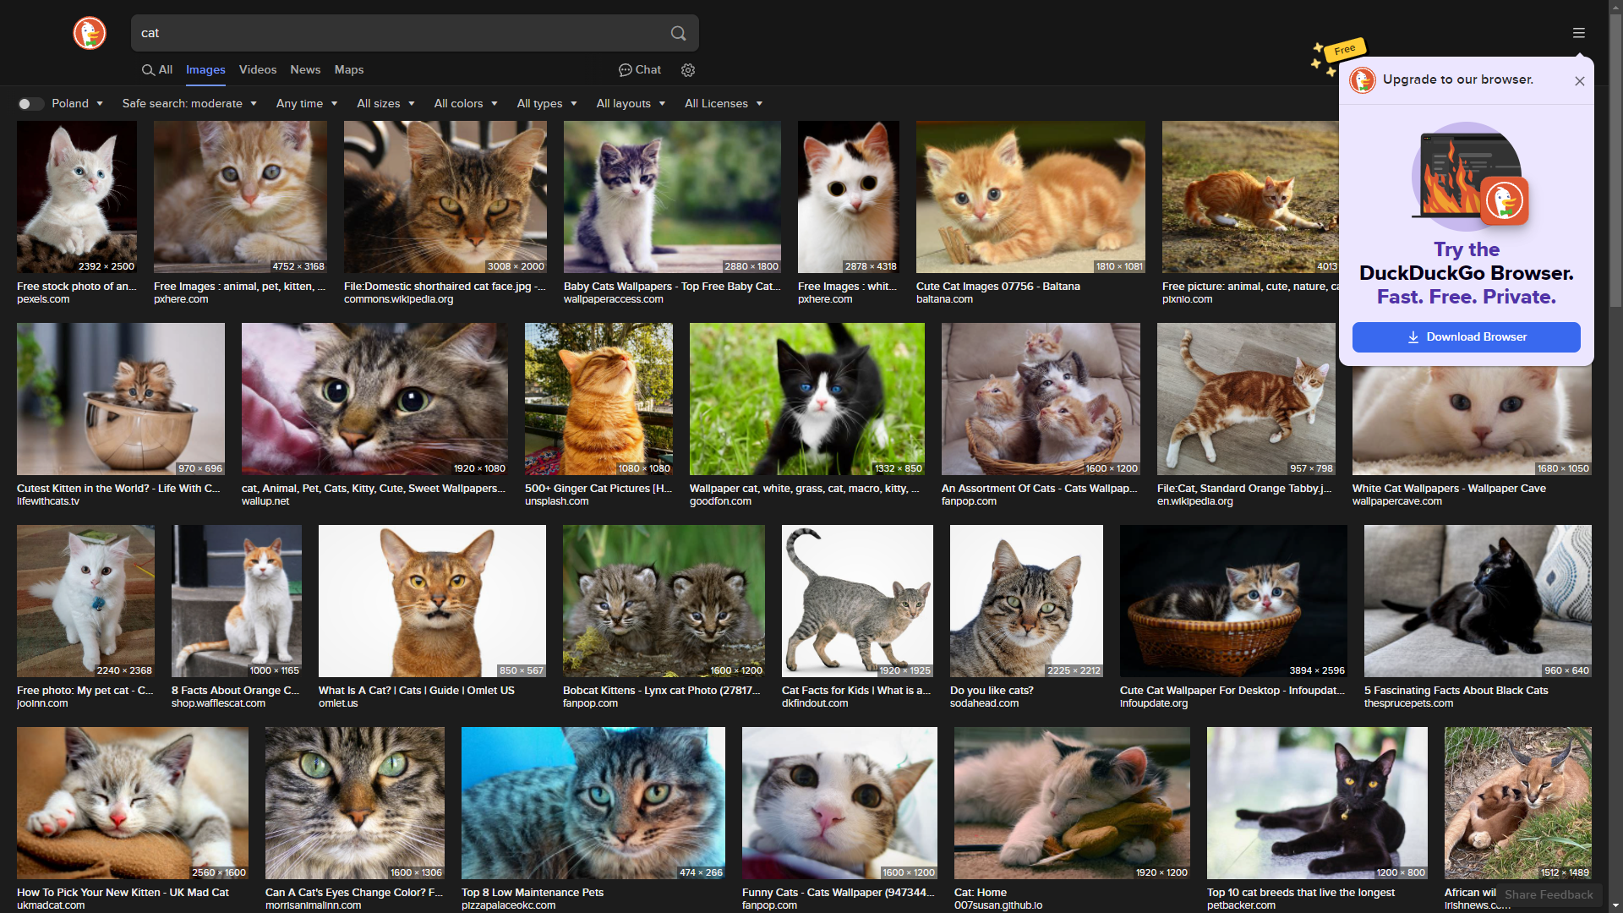Image resolution: width=1623 pixels, height=913 pixels.
Task: Open the commons.wikipedia.org source link
Action: coord(398,299)
